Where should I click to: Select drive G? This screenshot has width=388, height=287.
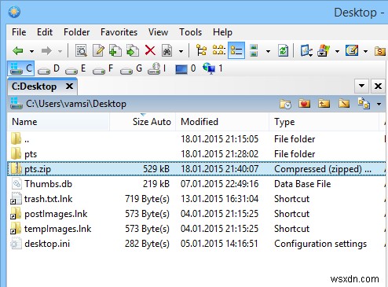[x=131, y=69]
